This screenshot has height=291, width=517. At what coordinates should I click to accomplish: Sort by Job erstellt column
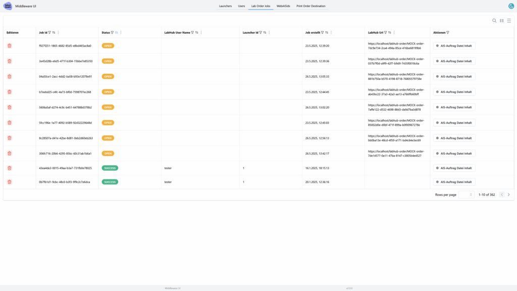pos(327,33)
